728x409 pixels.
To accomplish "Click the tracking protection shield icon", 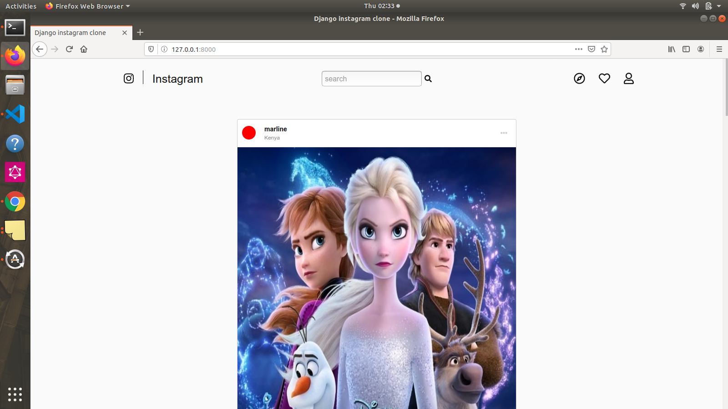I will coord(151,49).
